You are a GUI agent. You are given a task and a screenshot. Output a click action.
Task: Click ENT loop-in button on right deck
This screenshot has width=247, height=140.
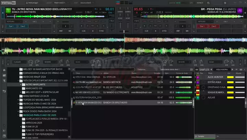(178, 31)
